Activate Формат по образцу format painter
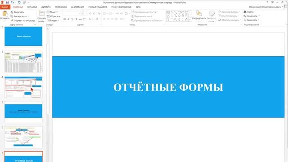Screen dimensions: 288x162 tap(23, 20)
